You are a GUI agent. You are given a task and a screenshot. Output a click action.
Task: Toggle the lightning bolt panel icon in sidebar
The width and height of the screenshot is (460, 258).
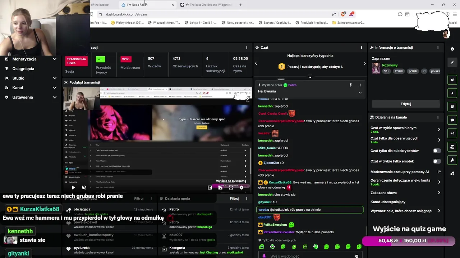click(x=452, y=93)
